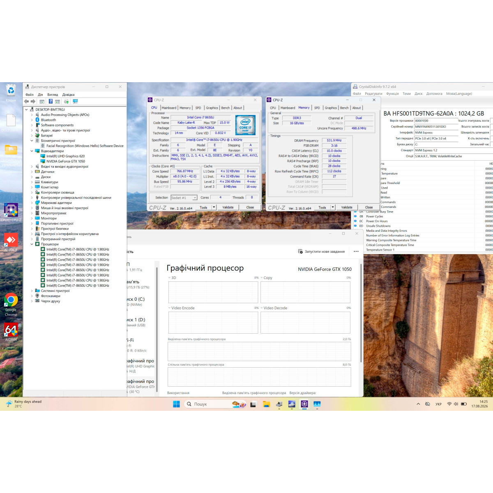493x493 pixels.
Task: Open the Video Decode graph dropdown
Action: [262, 308]
